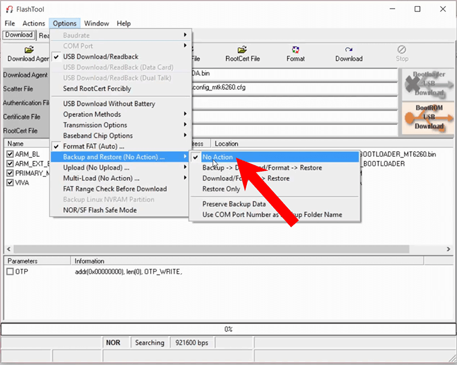Viewport: 457px width, 365px height.
Task: Toggle the PRIMARY_M row checkbox
Action: (10, 173)
